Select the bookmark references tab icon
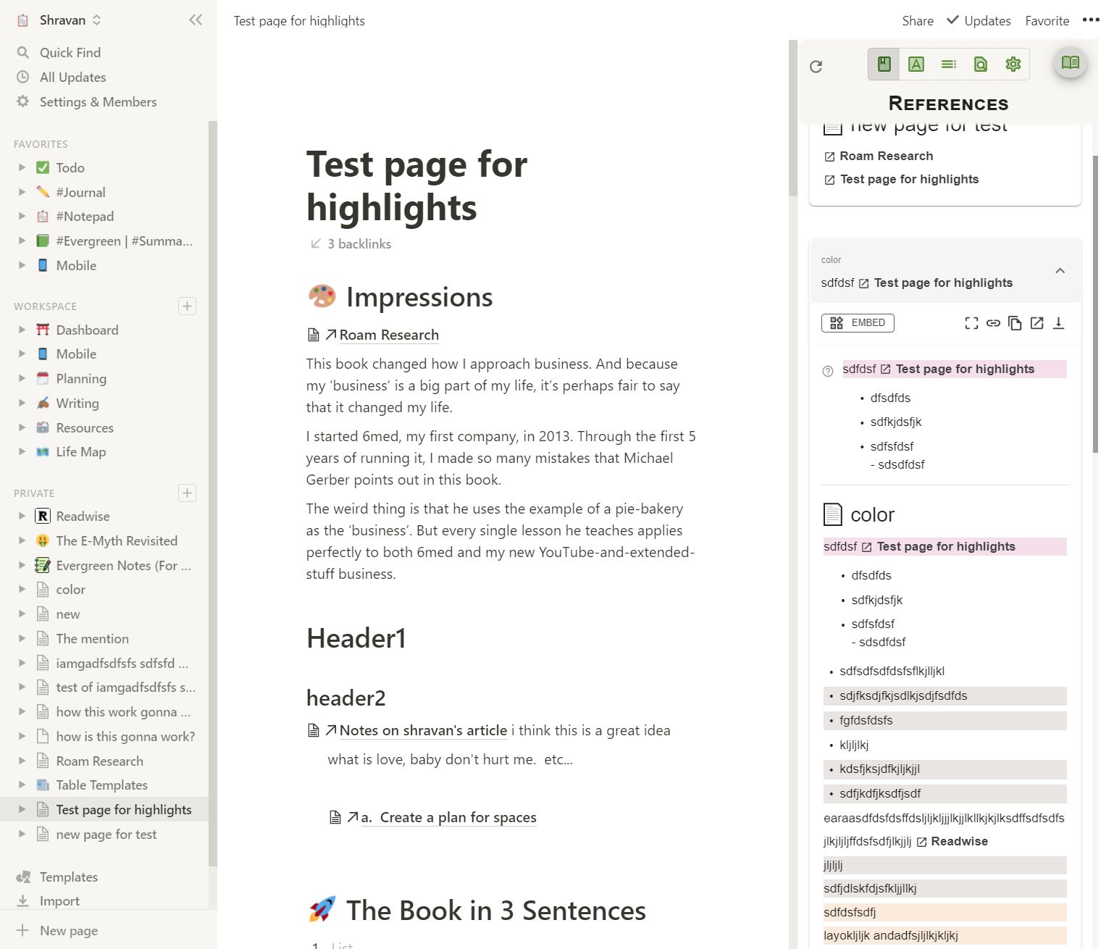Screen dimensions: 1114x949 884,64
